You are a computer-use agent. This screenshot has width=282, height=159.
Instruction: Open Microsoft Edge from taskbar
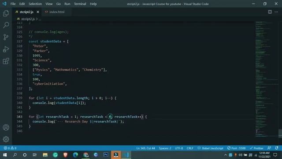[75, 155]
